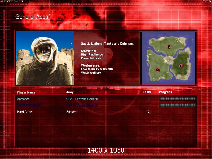Click the GLA - Fortress General army entry

82,99
